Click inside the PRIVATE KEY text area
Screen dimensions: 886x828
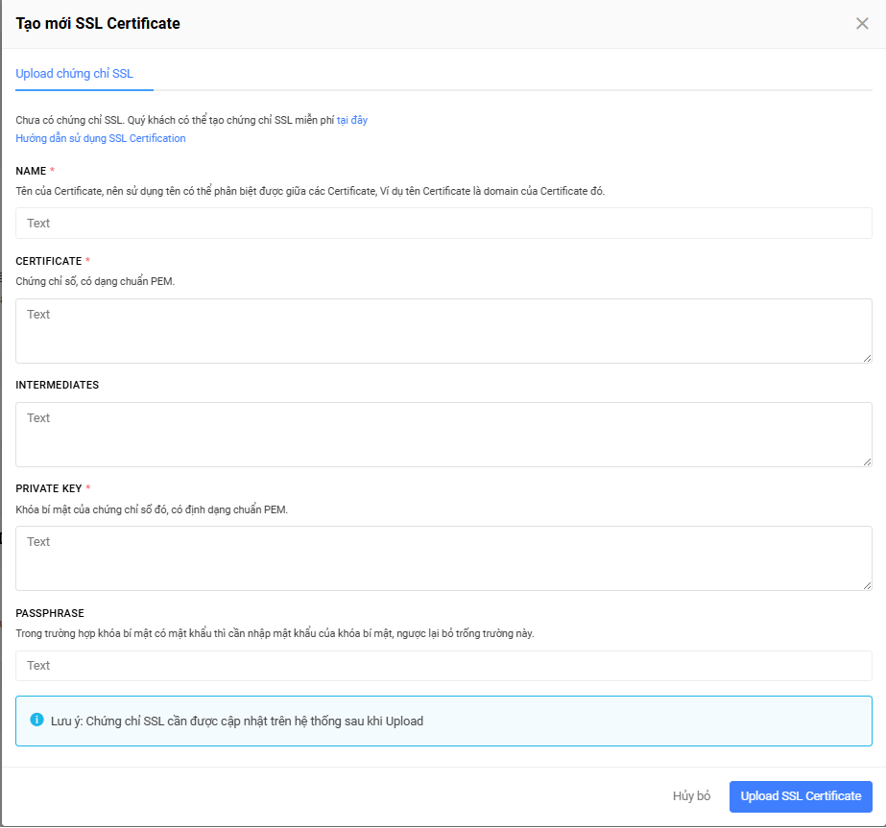click(x=443, y=558)
